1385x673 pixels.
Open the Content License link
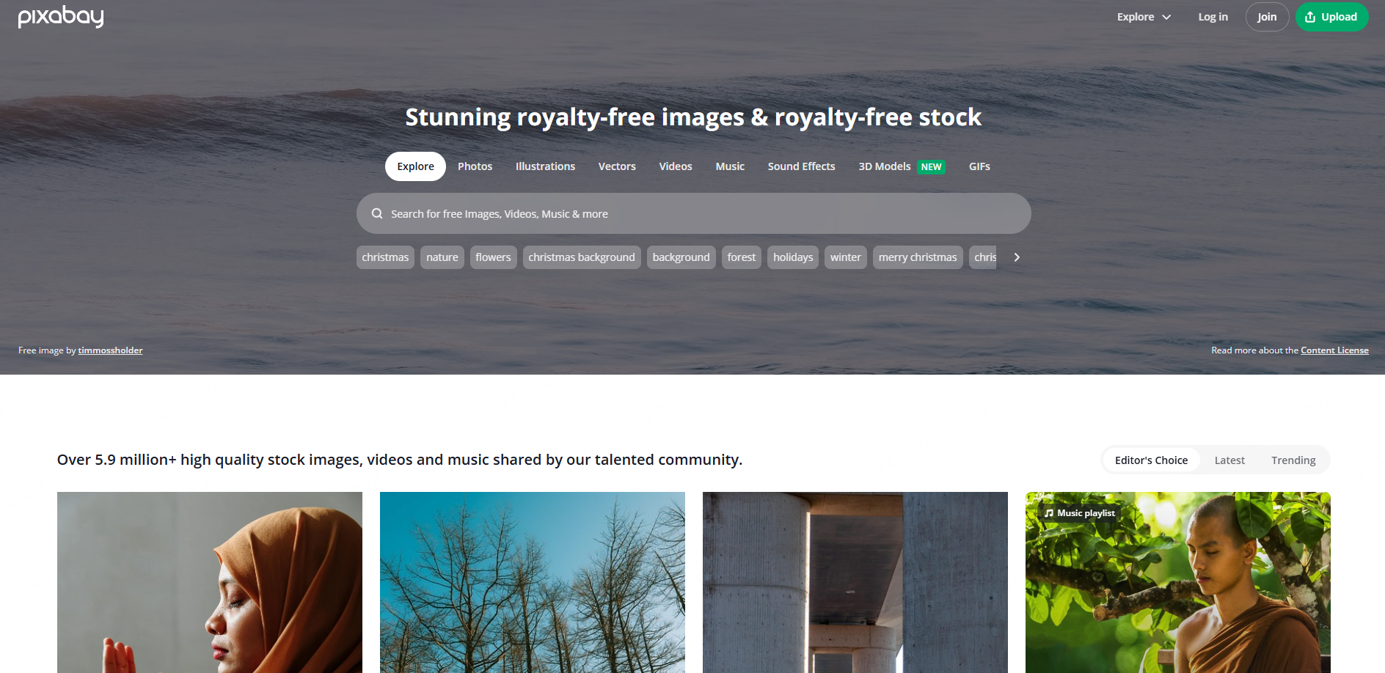click(1334, 350)
